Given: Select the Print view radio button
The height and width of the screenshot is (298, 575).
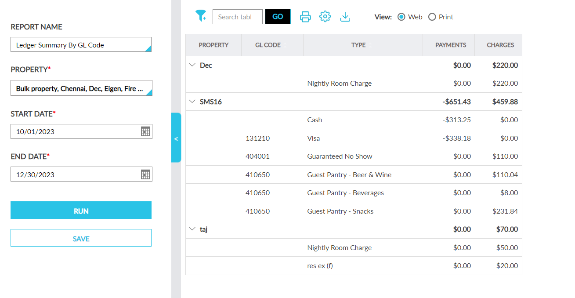Looking at the screenshot, I should pyautogui.click(x=432, y=17).
